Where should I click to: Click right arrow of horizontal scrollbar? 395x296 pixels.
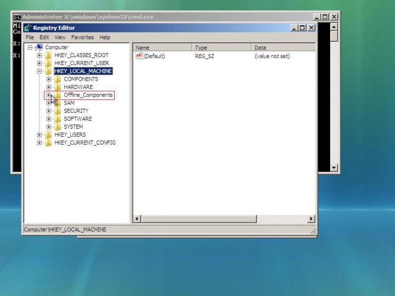click(x=311, y=219)
